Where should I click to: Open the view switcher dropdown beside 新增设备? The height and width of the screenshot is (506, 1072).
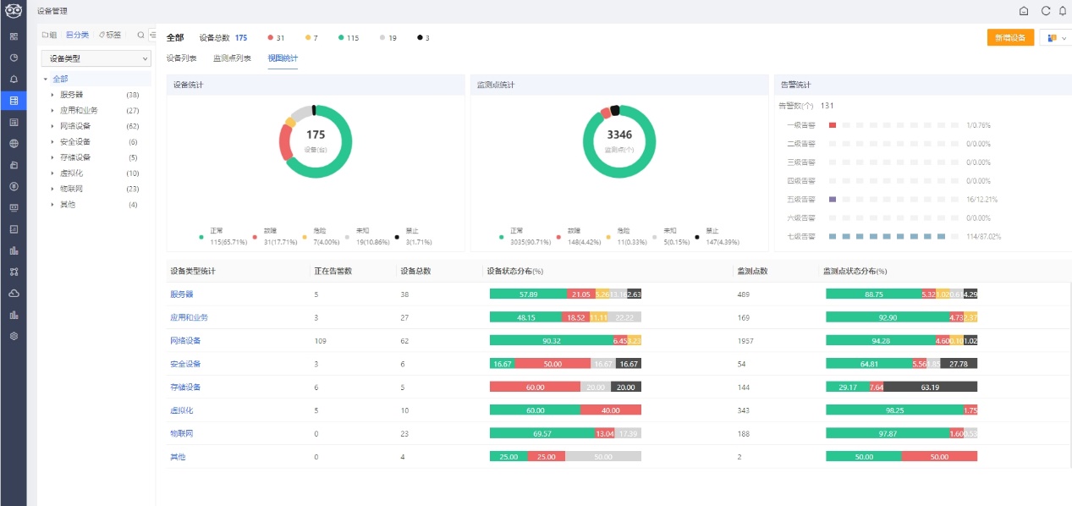tap(1055, 38)
